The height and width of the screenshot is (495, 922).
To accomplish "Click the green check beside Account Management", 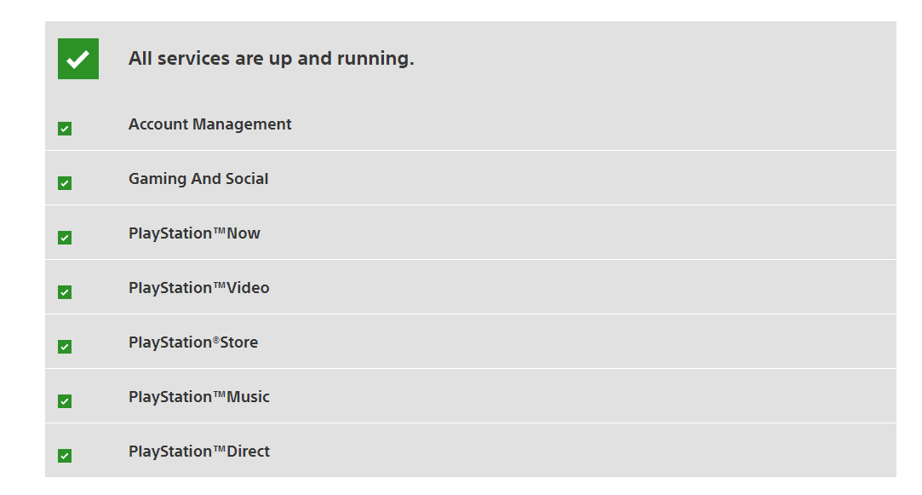I will 65,129.
